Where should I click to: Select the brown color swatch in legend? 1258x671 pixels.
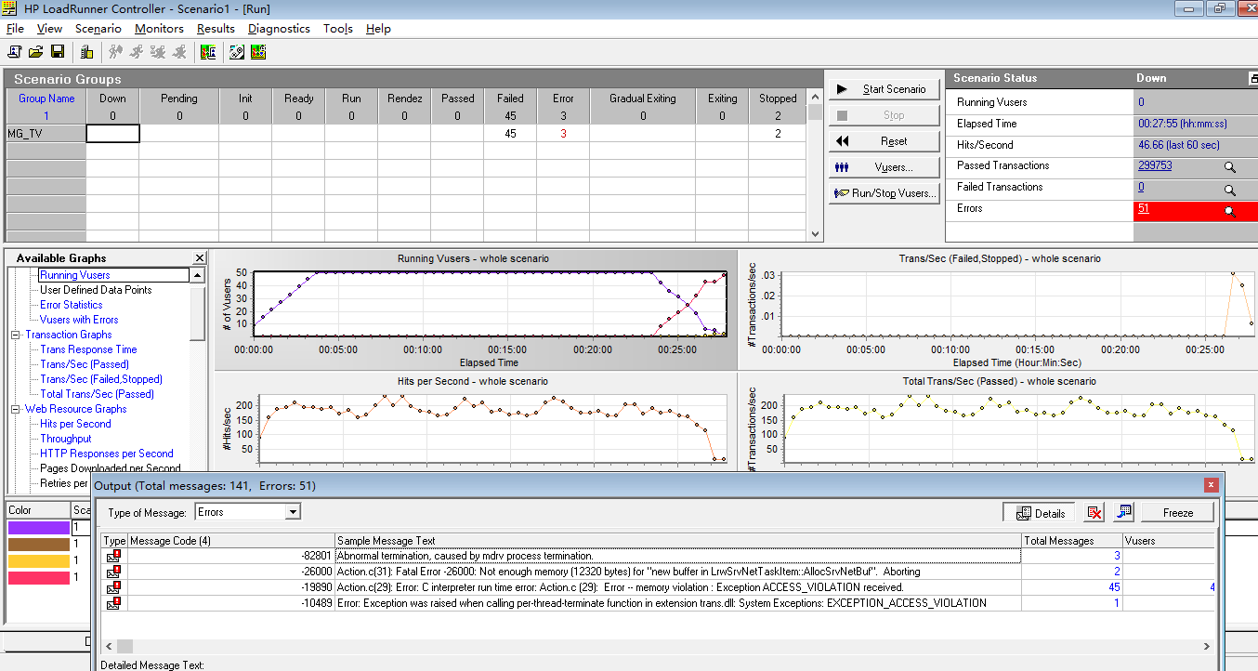click(x=38, y=545)
